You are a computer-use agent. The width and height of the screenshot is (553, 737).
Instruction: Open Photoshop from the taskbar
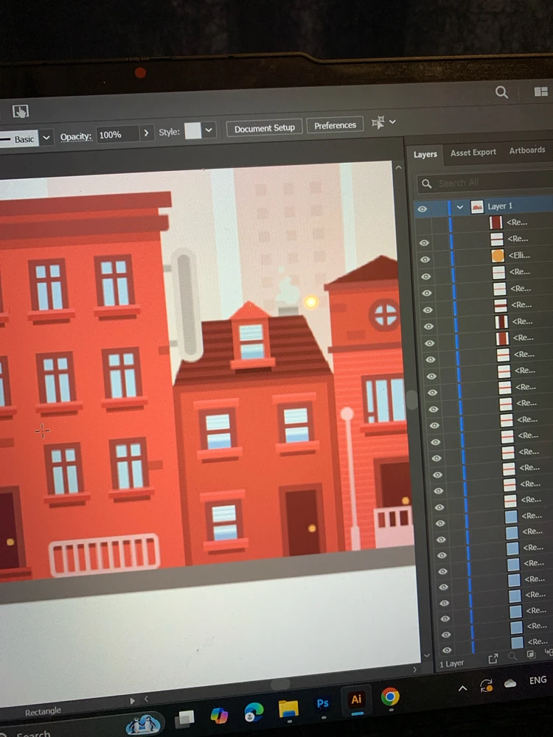322,703
